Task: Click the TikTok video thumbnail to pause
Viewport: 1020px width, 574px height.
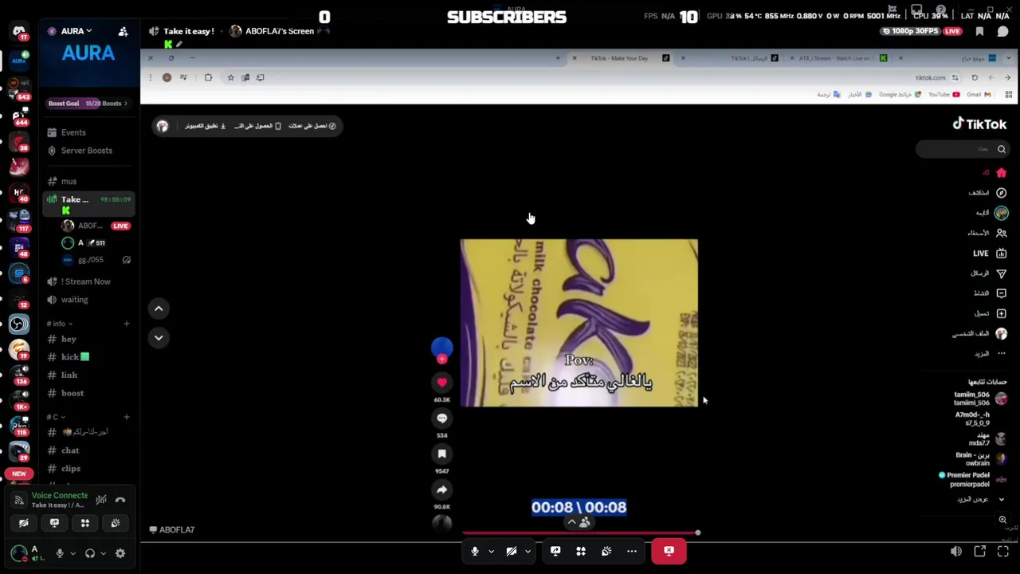Action: (x=579, y=323)
